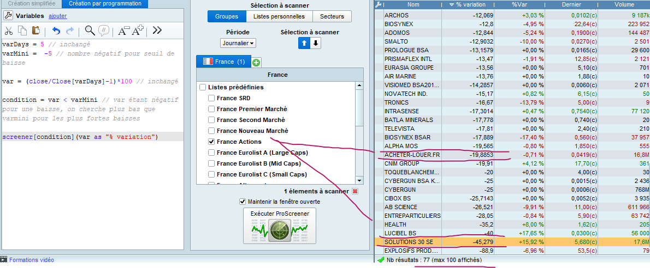Move selection down with down arrow
The width and height of the screenshot is (650, 268).
[315, 43]
